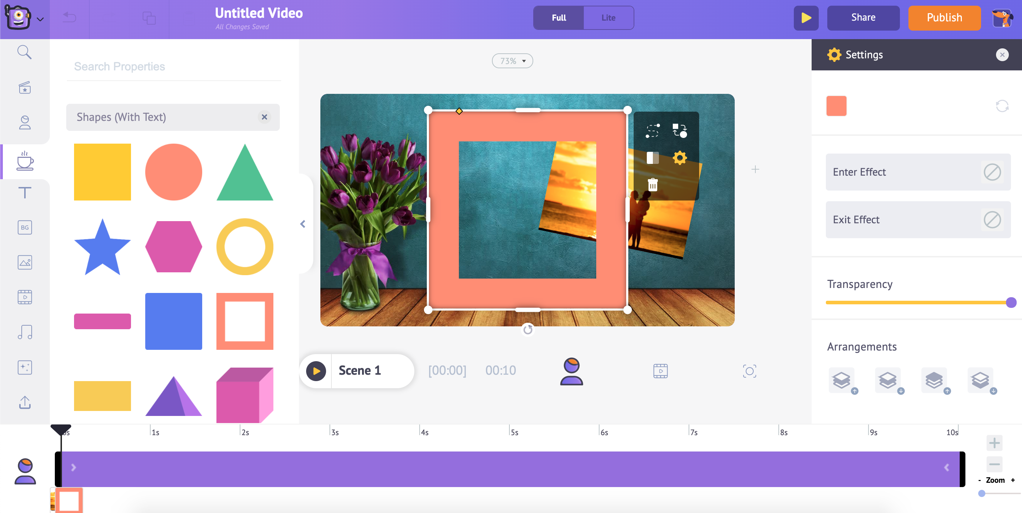
Task: Select the background settings icon
Action: pyautogui.click(x=24, y=228)
